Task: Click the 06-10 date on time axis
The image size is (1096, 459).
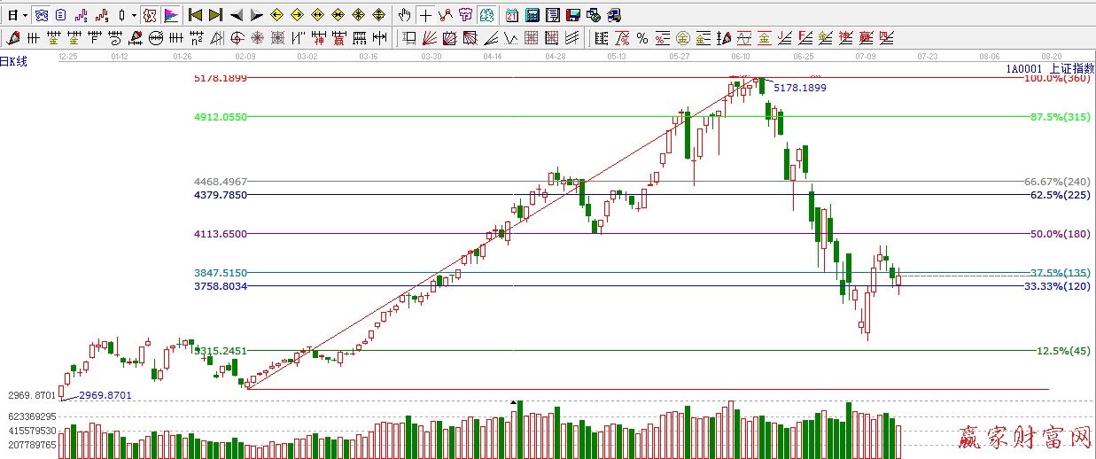Action: click(x=742, y=56)
